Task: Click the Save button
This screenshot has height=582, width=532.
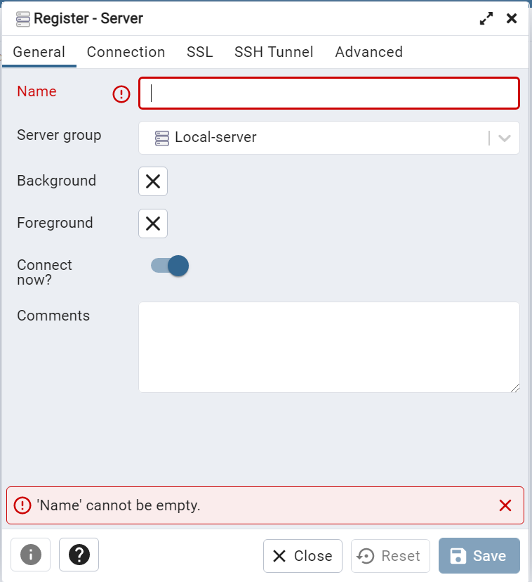Action: point(479,556)
